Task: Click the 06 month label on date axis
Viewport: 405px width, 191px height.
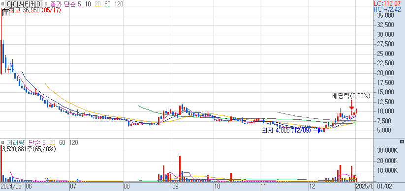Action: (29, 187)
